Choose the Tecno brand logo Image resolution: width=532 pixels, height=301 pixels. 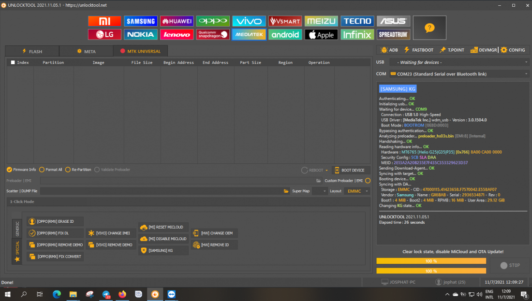coord(357,21)
